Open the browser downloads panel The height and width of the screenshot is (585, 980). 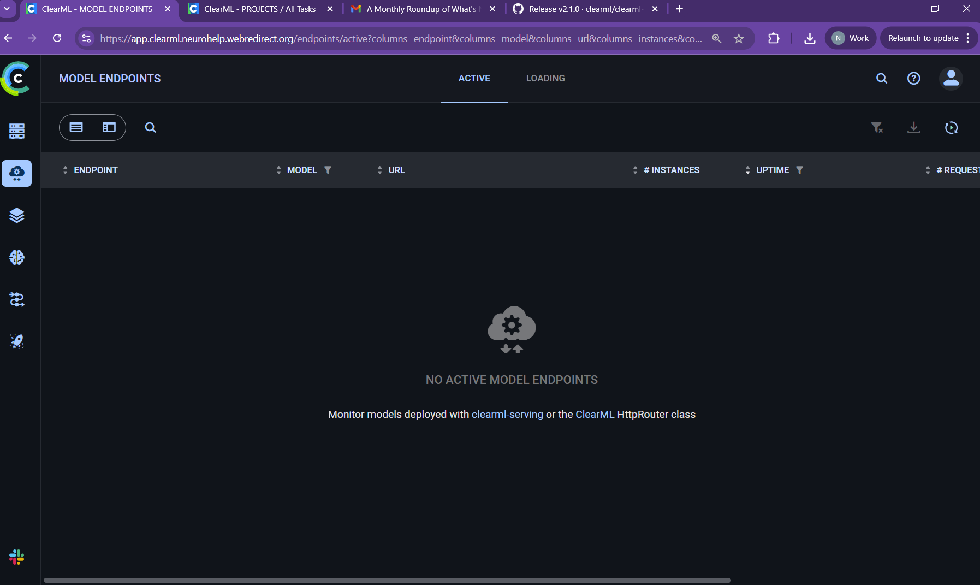coord(810,38)
